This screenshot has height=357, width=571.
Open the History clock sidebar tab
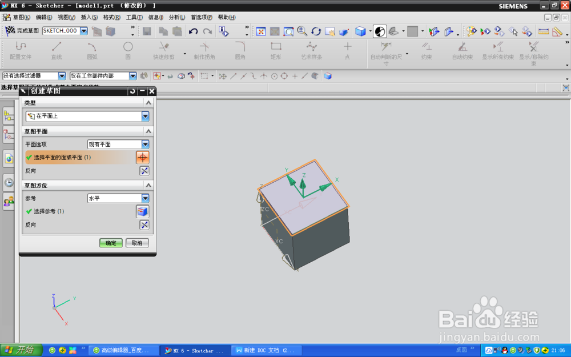coord(9,183)
